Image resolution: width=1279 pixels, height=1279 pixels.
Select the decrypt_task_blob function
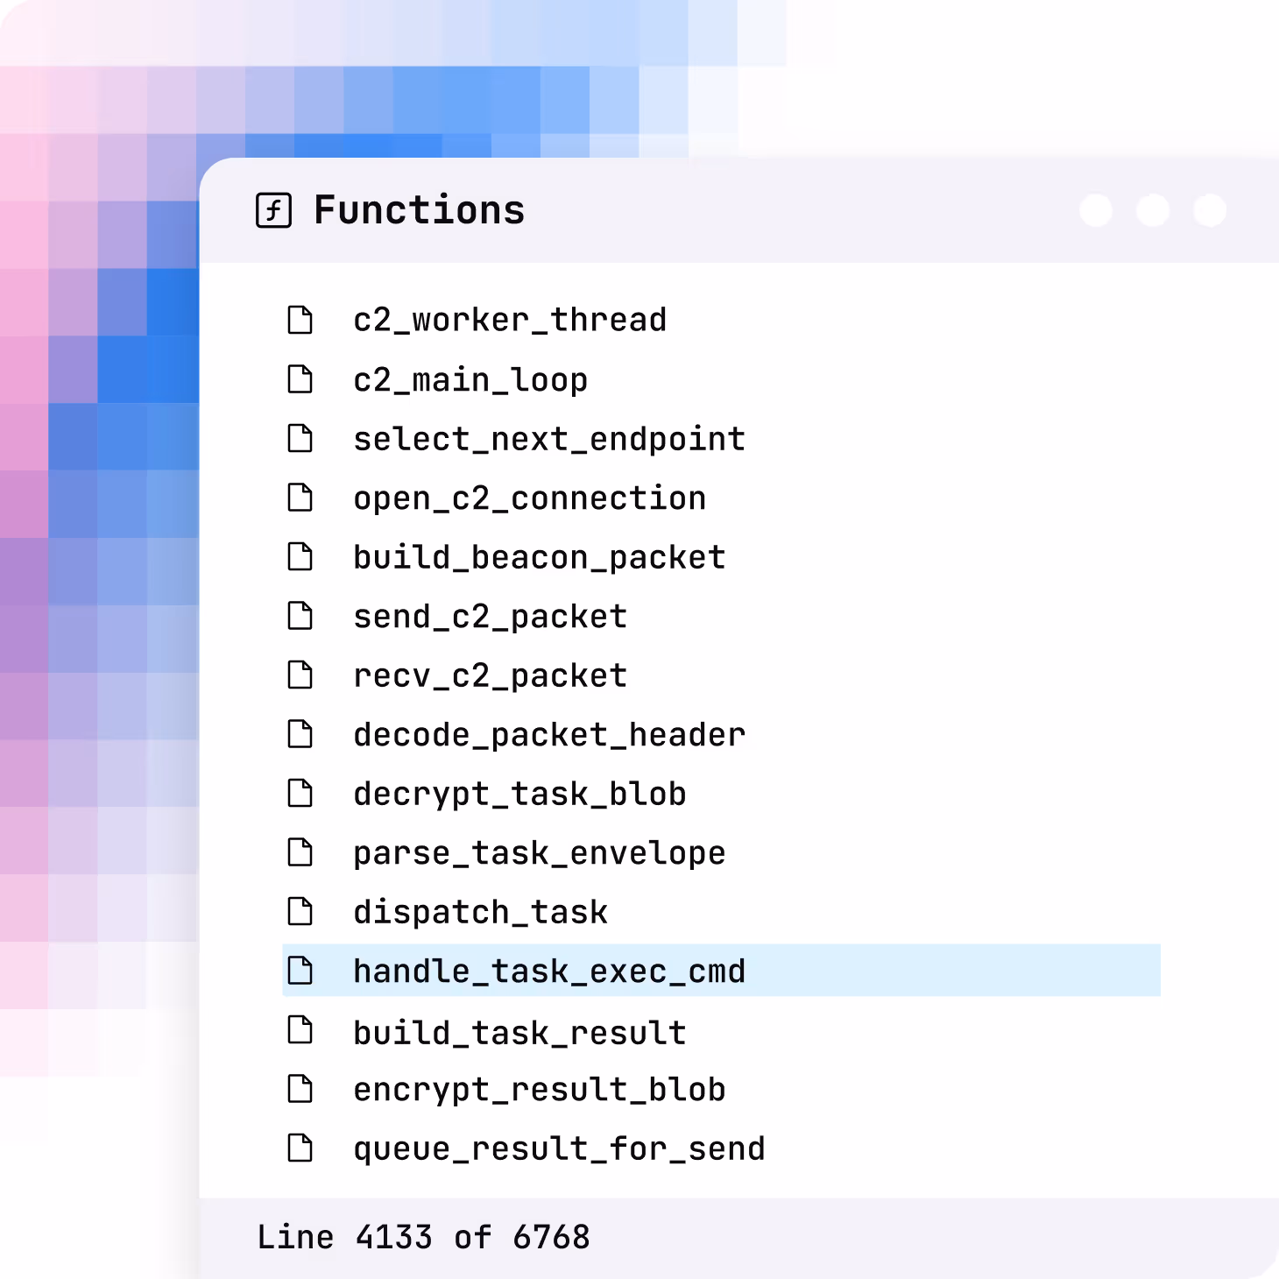click(519, 795)
